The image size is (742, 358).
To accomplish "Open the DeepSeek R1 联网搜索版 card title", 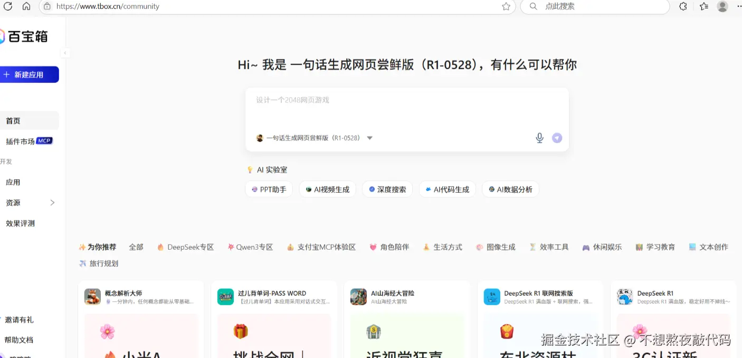I will (x=538, y=293).
